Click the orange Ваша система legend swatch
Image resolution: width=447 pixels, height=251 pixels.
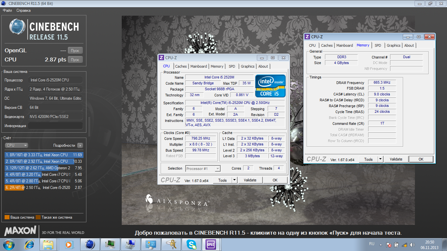7,217
